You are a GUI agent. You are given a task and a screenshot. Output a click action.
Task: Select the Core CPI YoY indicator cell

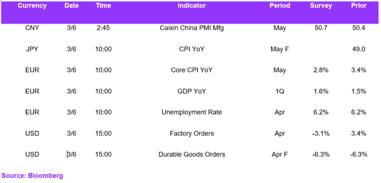(x=191, y=71)
